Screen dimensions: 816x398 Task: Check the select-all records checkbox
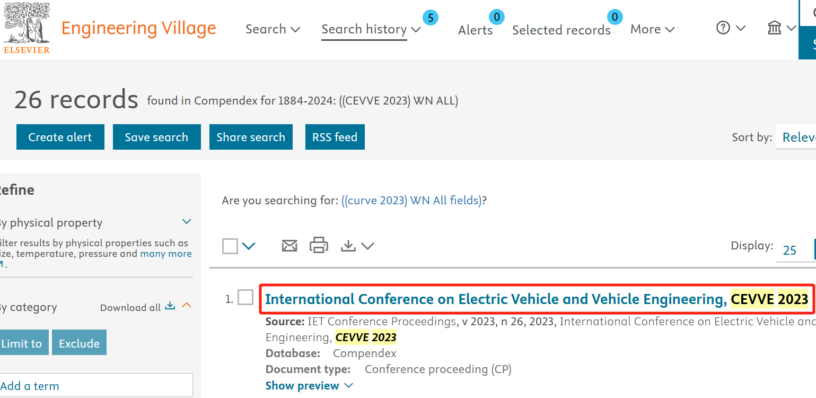pyautogui.click(x=230, y=246)
